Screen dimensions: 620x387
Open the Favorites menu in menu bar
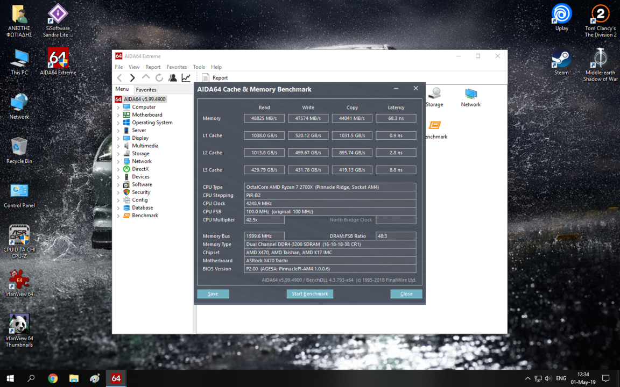(x=177, y=67)
